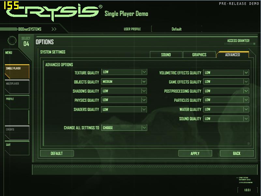Click the Water Quality label

point(190,109)
